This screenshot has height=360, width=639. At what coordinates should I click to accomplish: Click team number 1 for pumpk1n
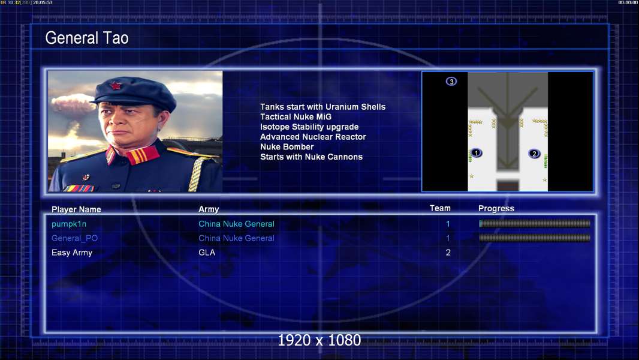click(448, 224)
